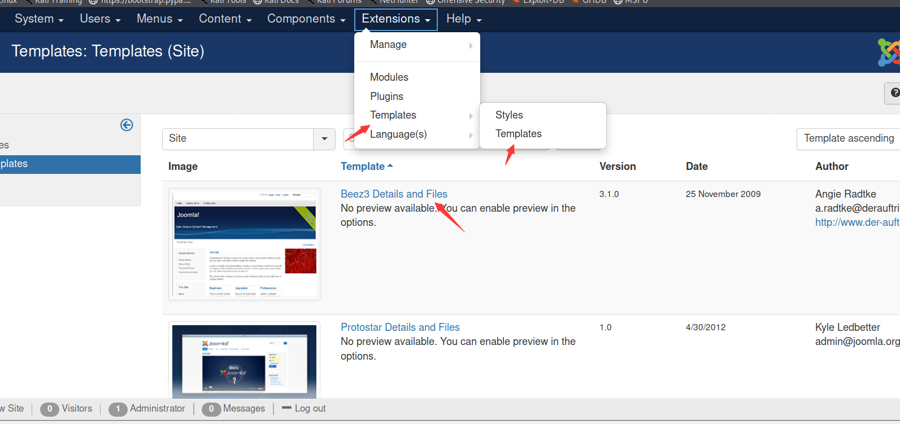
Task: Click the Beez3 version 3.1.0 cell
Action: [609, 194]
